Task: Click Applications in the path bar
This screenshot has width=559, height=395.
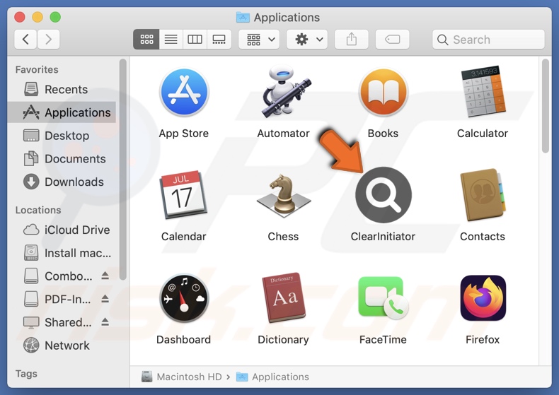Action: 272,377
